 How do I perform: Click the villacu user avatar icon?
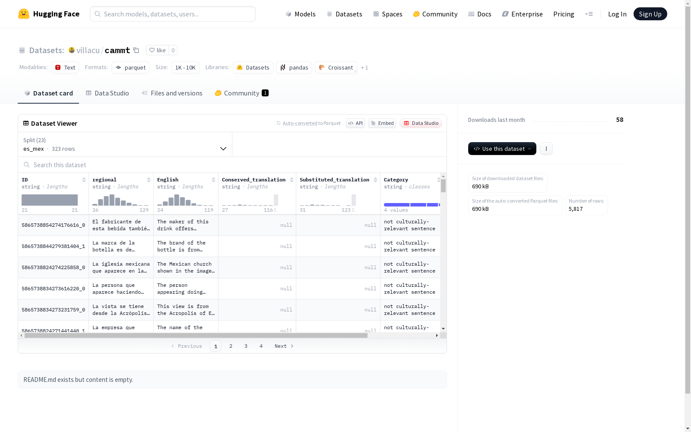coord(72,50)
